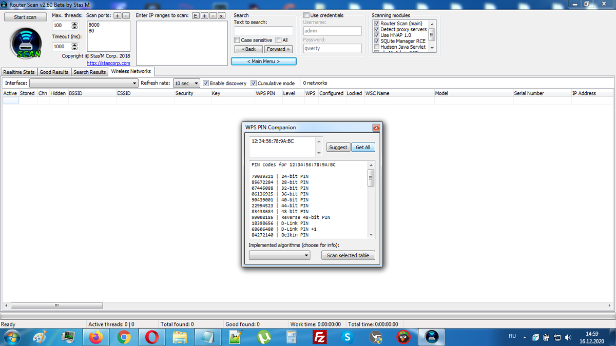Click Get All in WPS PIN Companion
This screenshot has height=346, width=616.
tap(363, 147)
